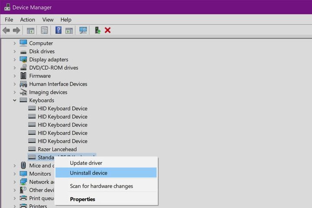The height and width of the screenshot is (208, 312).
Task: Choose Uninstall device from context menu
Action: [88, 173]
